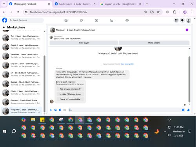
Task: Send quick response 'In talks. I'll let you know.'
Action: pos(70,94)
